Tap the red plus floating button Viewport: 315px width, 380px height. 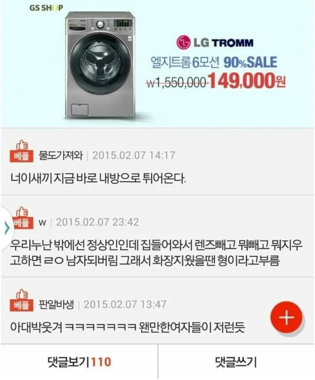coord(286,317)
